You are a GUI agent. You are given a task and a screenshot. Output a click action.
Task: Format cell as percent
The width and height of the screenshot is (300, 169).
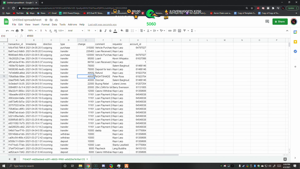pyautogui.click(x=46, y=31)
